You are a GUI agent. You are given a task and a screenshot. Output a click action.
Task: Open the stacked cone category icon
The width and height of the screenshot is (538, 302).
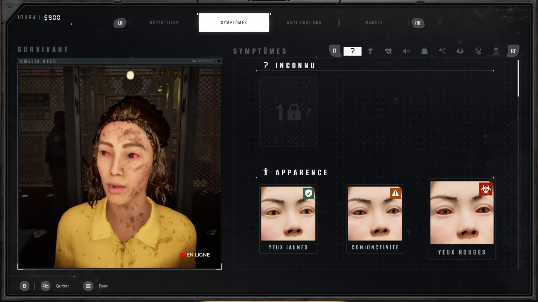[496, 51]
